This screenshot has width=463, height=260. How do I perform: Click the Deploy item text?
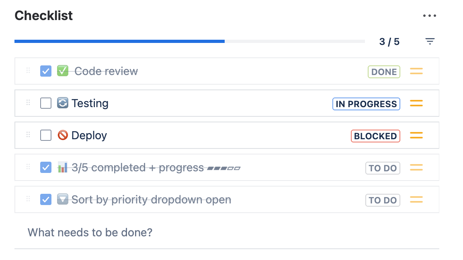tap(89, 136)
